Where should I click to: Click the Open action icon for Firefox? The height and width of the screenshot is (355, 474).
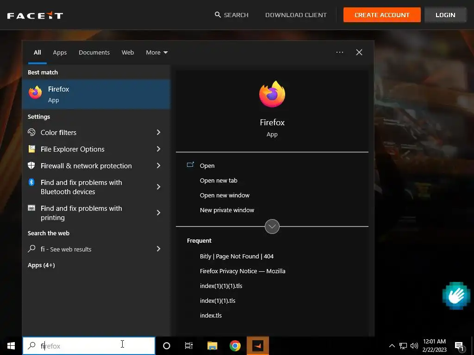[190, 165]
